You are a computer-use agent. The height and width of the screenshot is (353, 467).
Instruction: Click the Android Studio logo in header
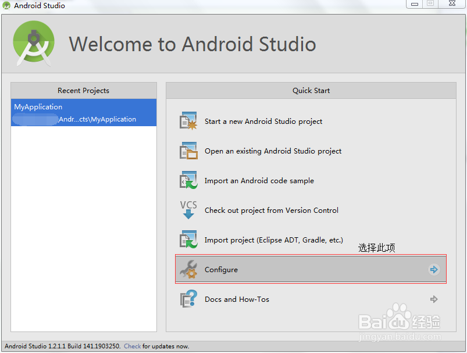(x=34, y=43)
